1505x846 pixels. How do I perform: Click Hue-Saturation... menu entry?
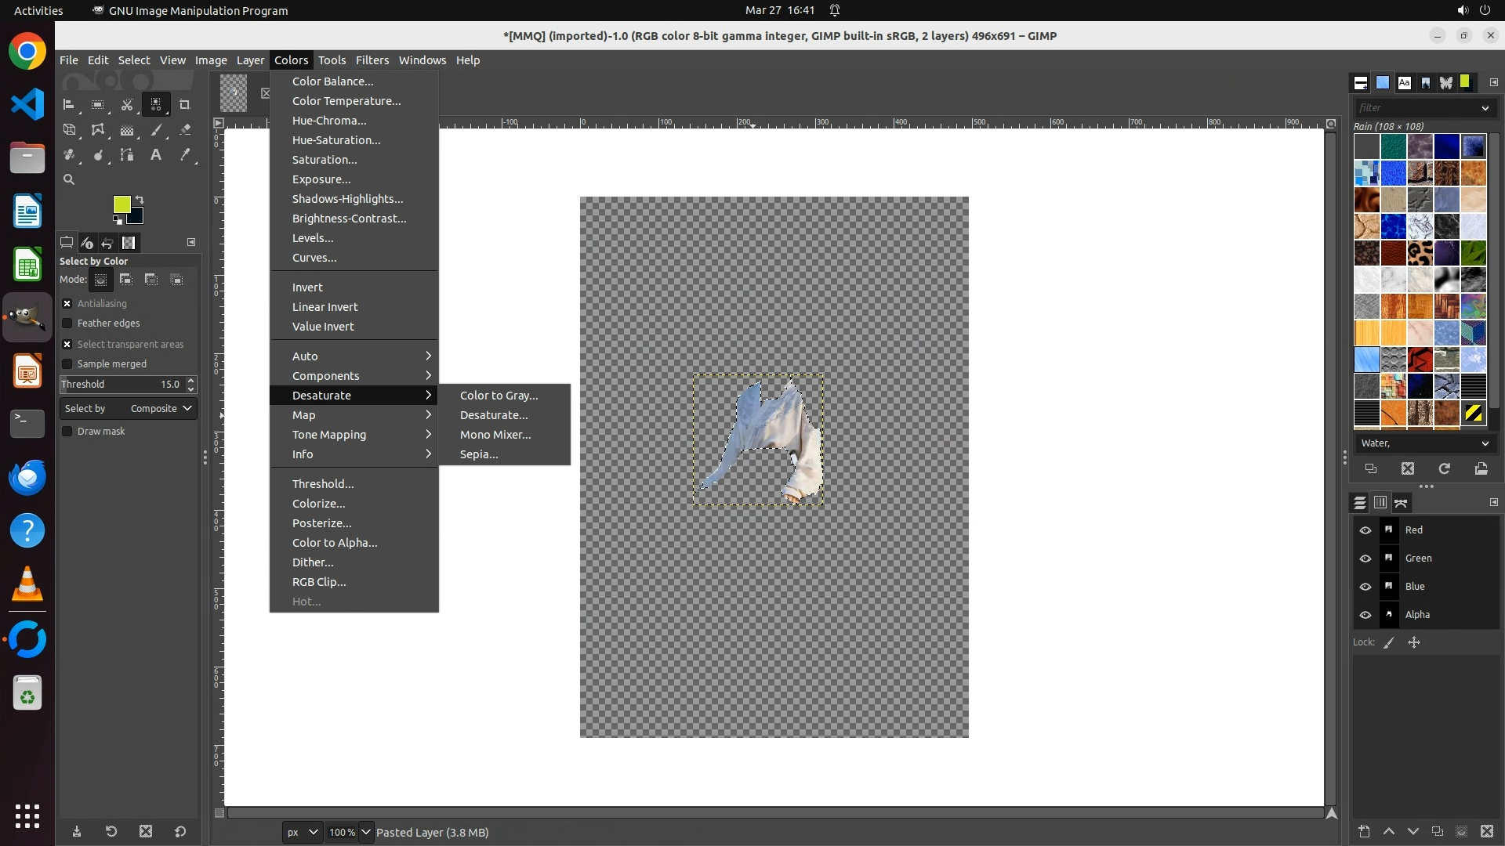[336, 140]
